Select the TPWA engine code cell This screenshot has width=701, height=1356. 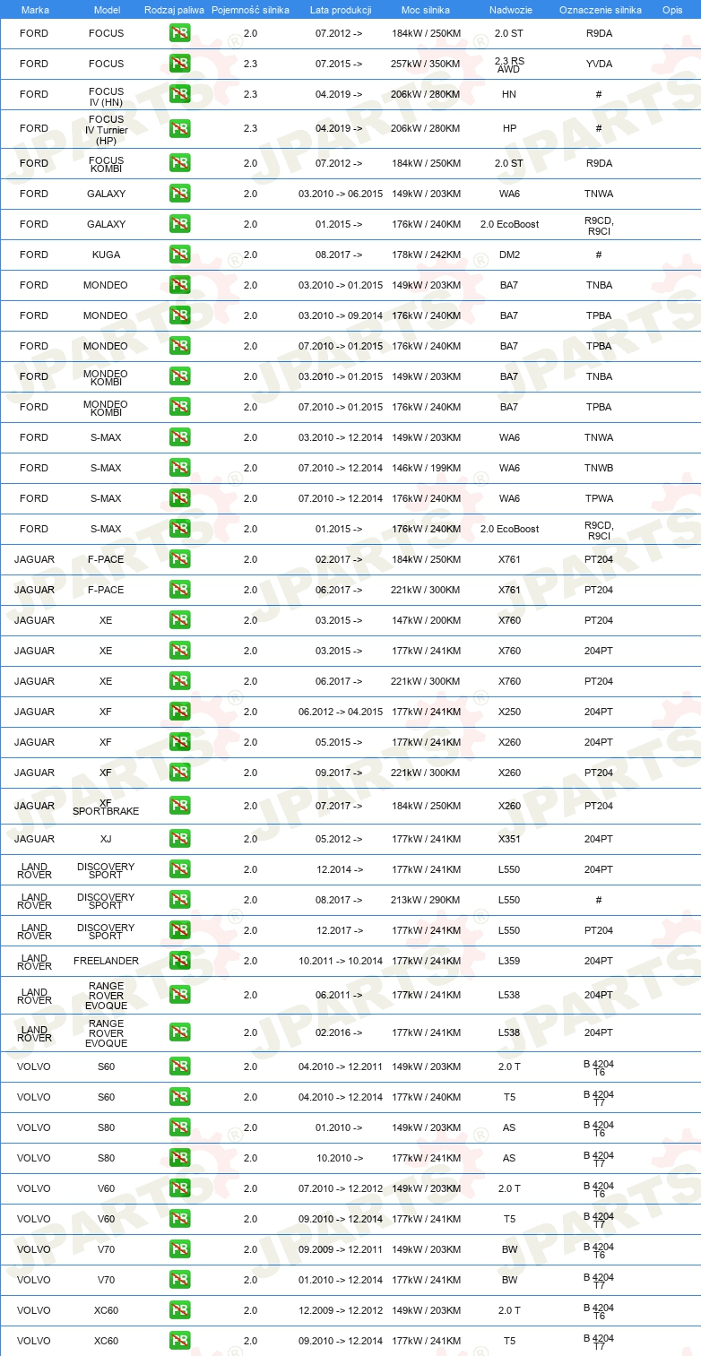point(599,498)
